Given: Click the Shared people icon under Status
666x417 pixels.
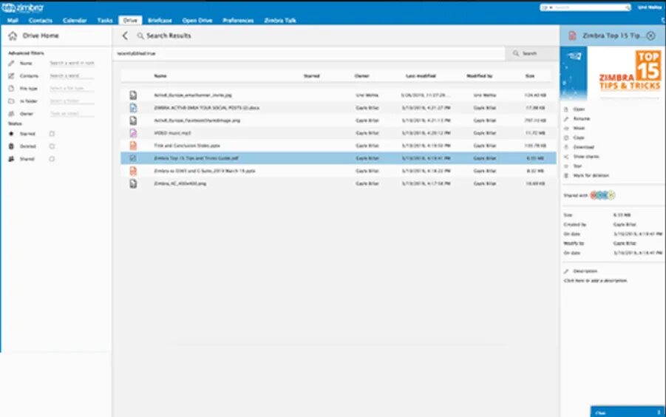Looking at the screenshot, I should point(12,159).
